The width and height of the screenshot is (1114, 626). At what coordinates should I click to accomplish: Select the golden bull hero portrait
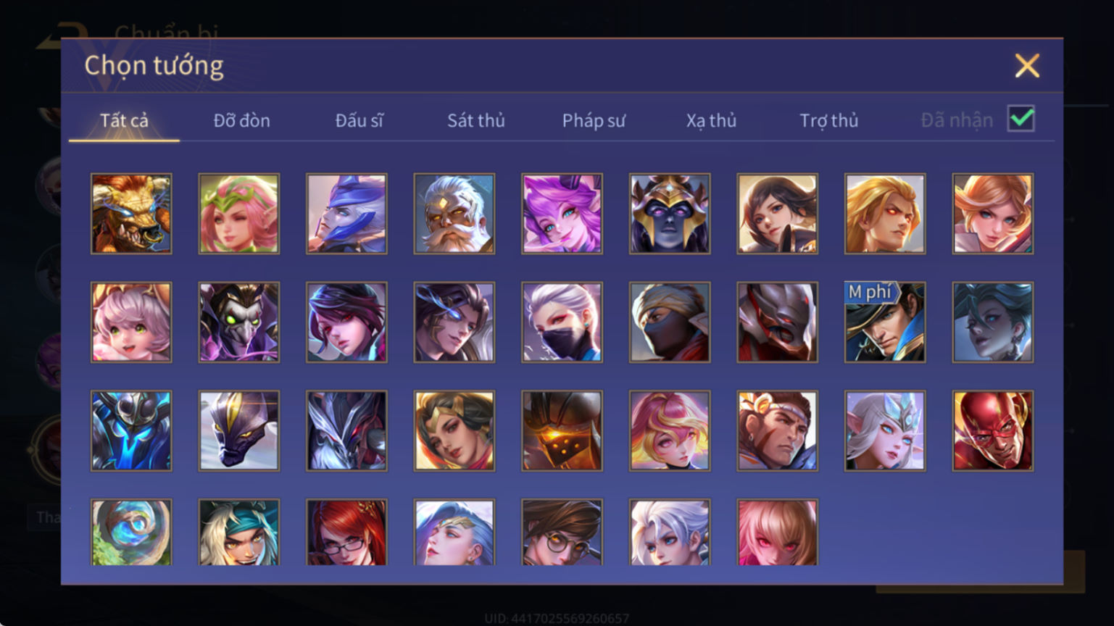coord(131,214)
